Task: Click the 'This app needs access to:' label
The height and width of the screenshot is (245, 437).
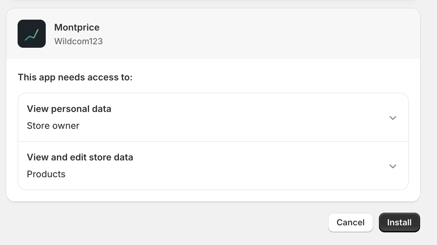Action: [x=75, y=77]
